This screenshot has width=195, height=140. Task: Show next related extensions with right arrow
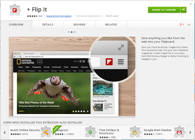click(190, 132)
